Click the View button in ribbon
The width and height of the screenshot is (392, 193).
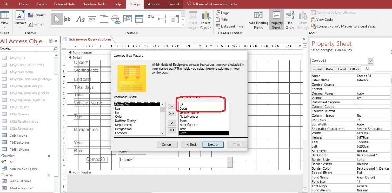pyautogui.click(x=4, y=20)
